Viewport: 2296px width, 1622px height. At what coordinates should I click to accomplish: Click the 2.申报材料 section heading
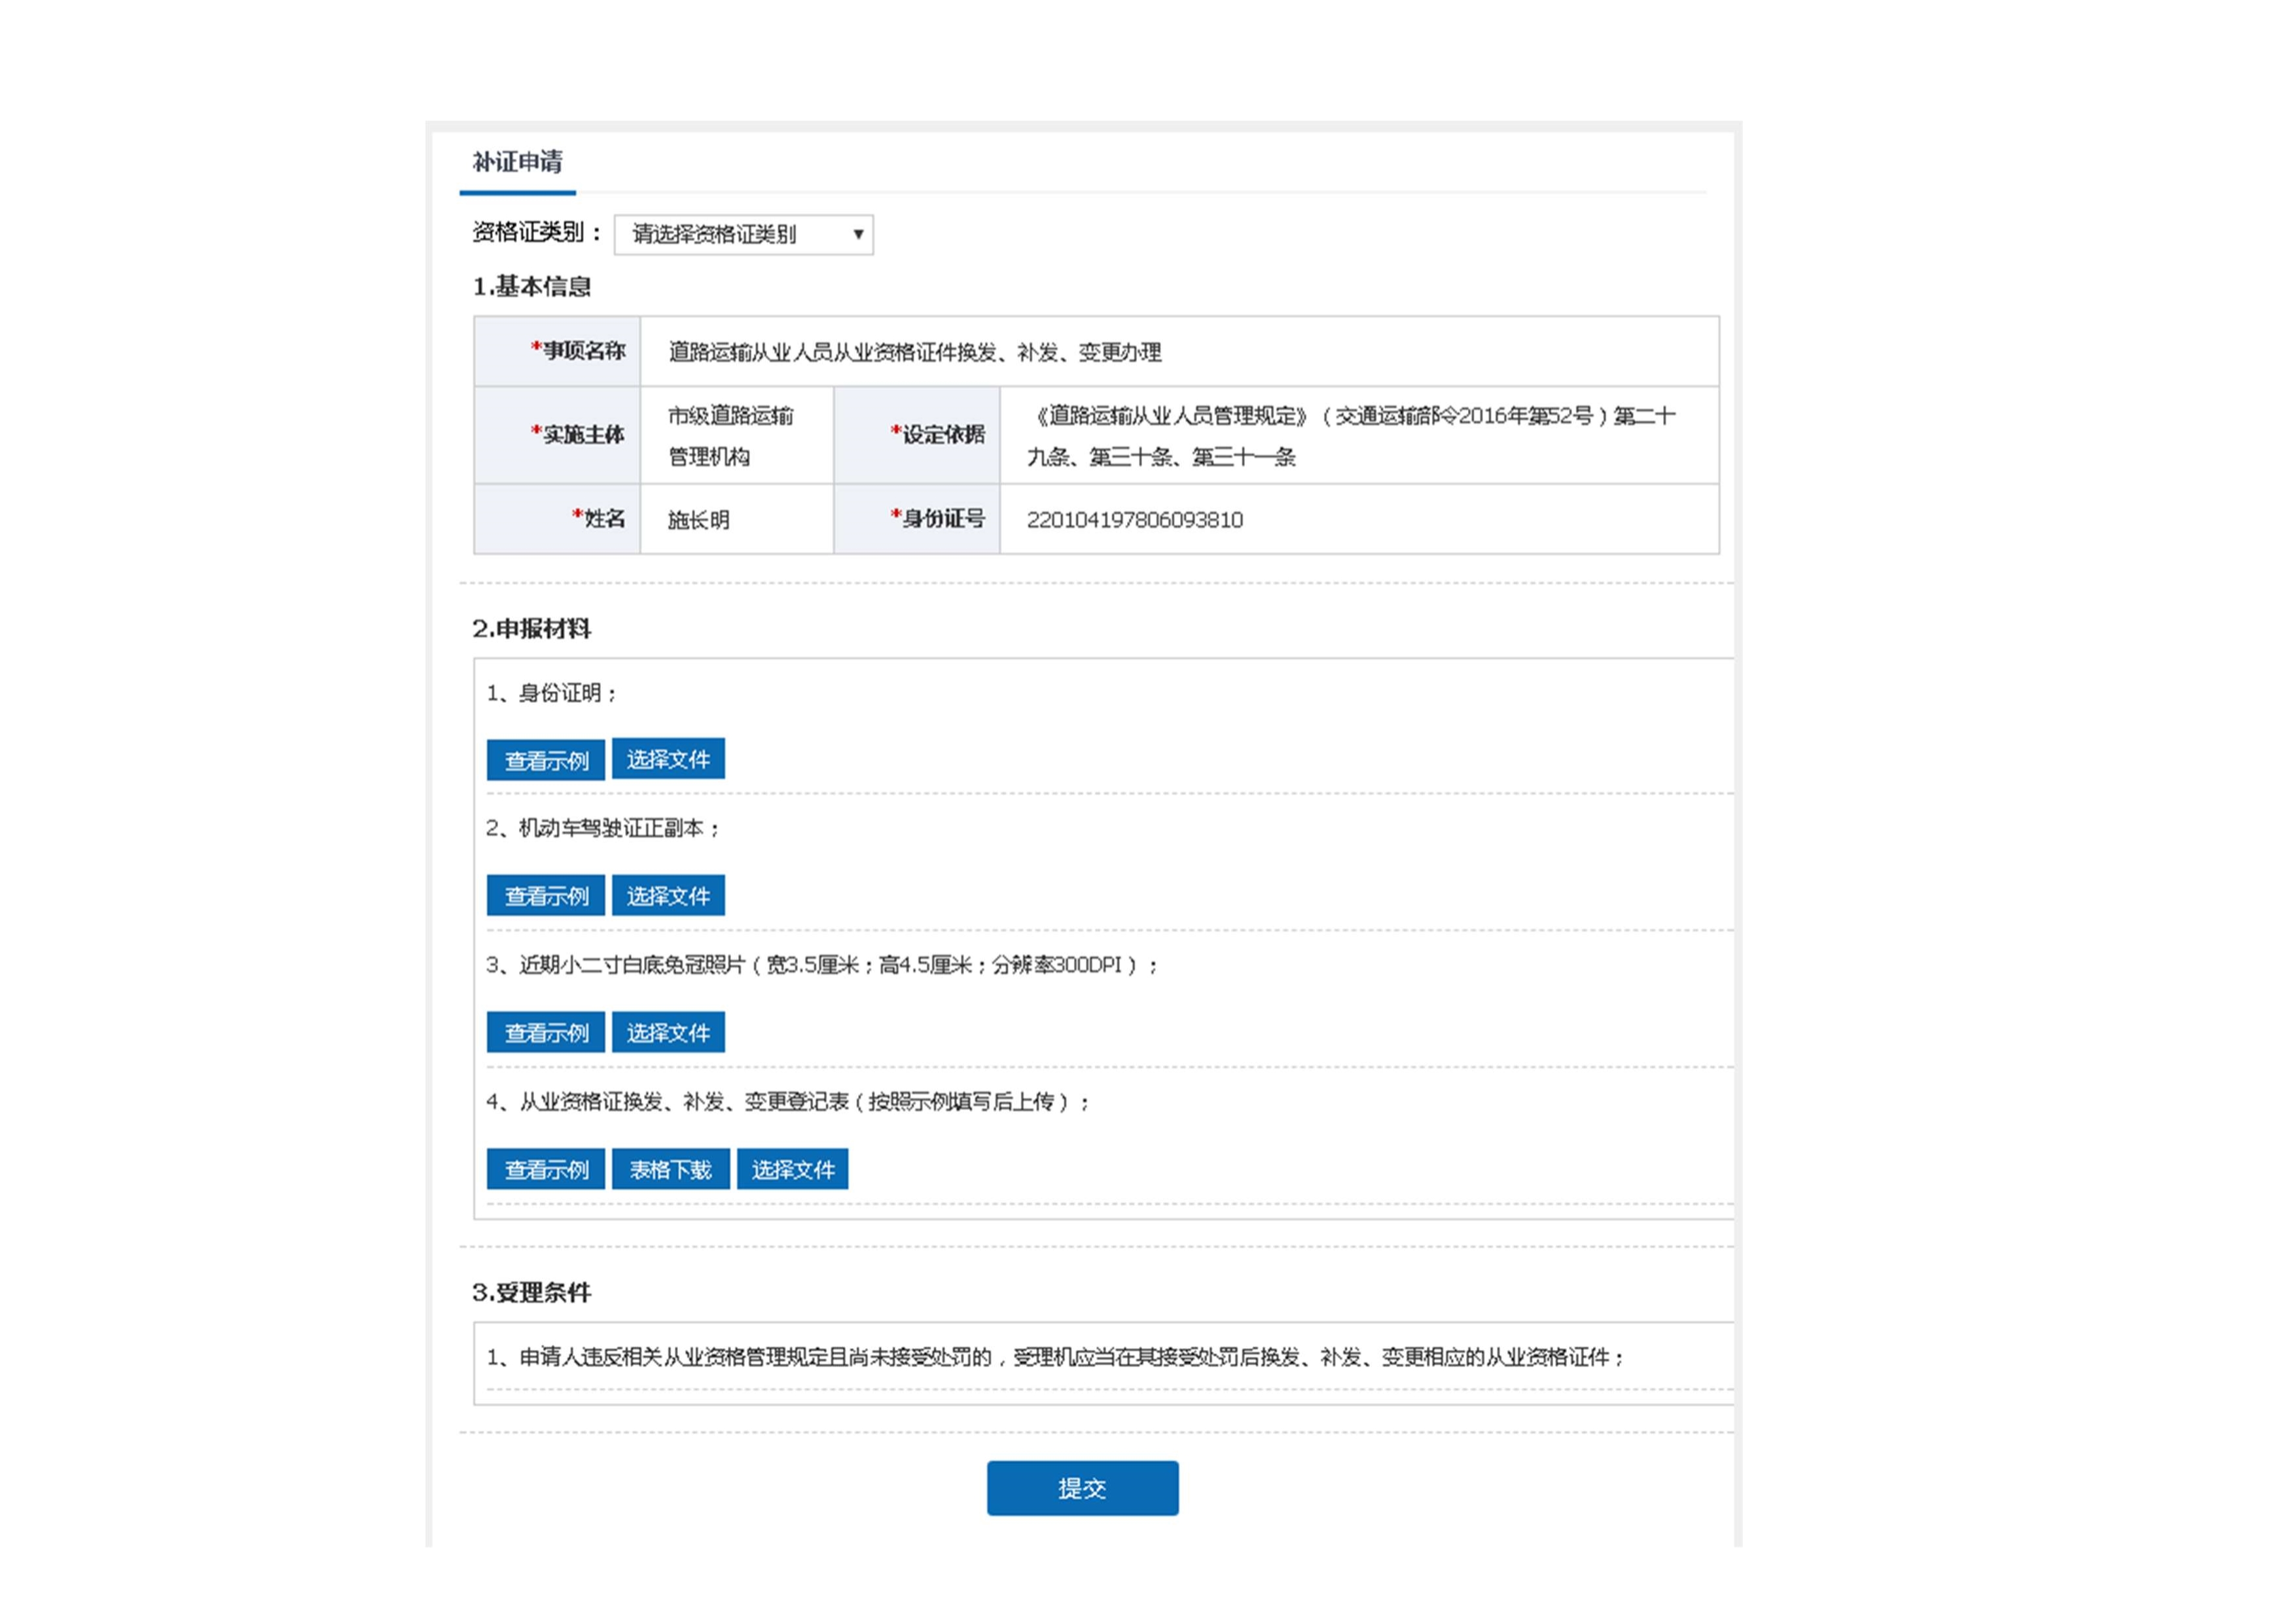(531, 630)
